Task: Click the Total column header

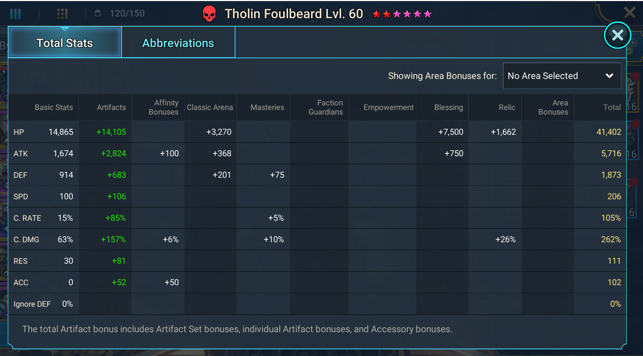Action: [612, 107]
